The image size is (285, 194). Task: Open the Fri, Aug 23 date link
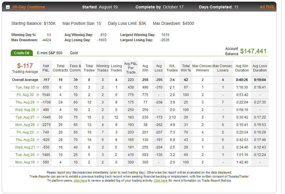[x=25, y=132]
